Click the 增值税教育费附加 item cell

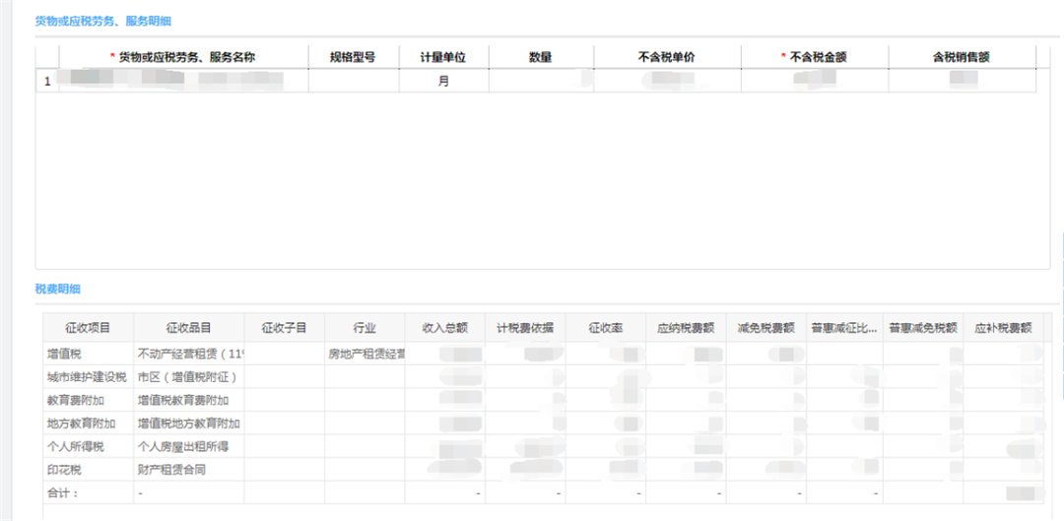pos(188,400)
